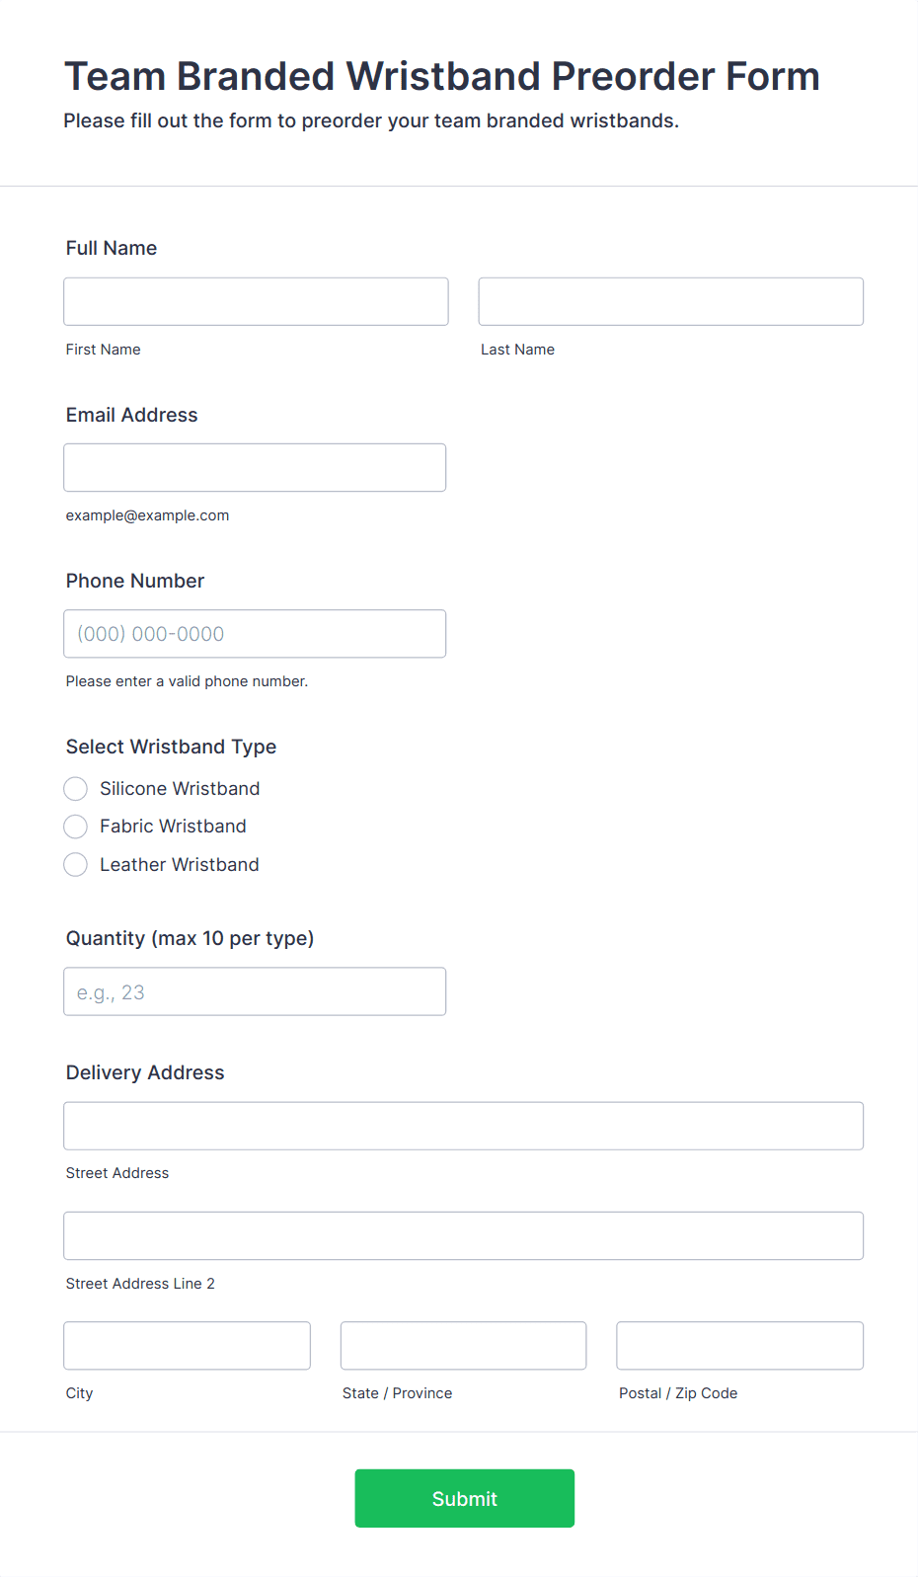This screenshot has height=1577, width=918.
Task: Select the City input field
Action: [x=187, y=1346]
